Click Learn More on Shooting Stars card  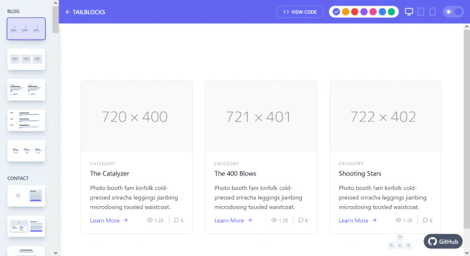click(358, 221)
